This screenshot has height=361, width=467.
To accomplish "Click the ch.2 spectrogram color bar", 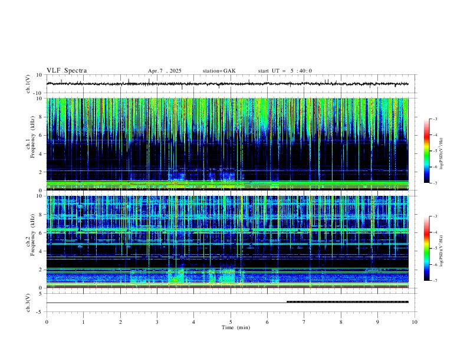I will (x=426, y=248).
